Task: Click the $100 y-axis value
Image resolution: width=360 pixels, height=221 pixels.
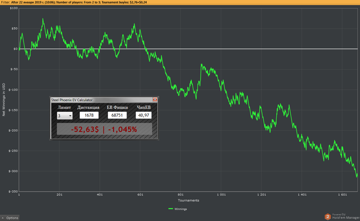Action: pyautogui.click(x=14, y=8)
